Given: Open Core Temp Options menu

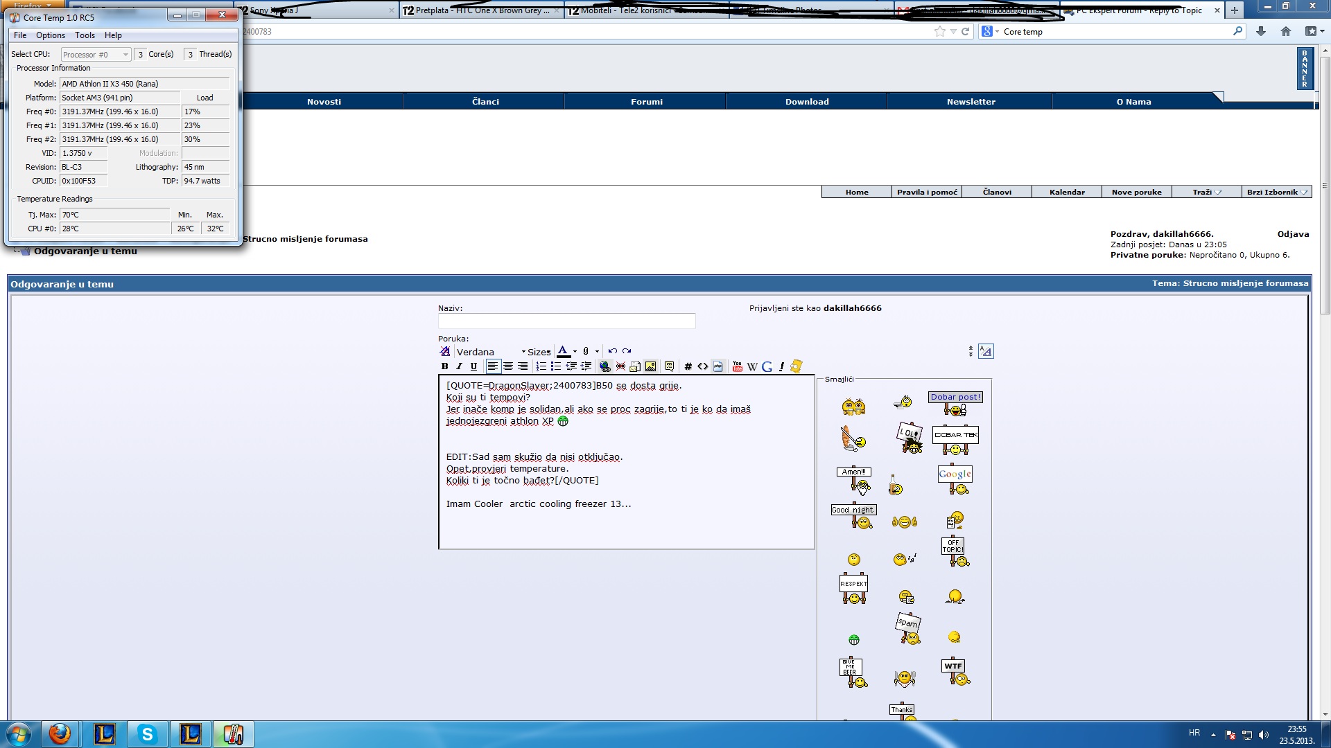Looking at the screenshot, I should click(51, 35).
